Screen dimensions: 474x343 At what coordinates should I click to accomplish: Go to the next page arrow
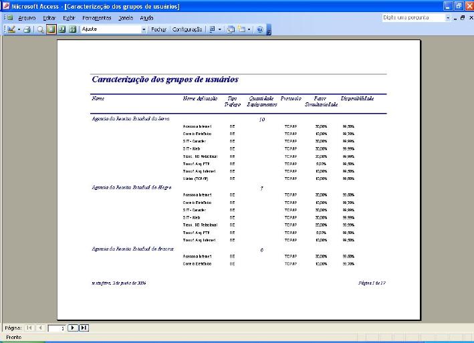coord(73,328)
